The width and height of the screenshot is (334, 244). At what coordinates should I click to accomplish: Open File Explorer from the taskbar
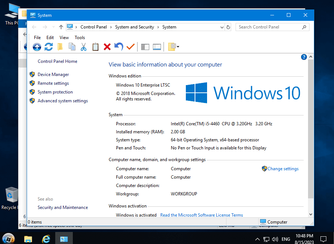(x=28, y=239)
